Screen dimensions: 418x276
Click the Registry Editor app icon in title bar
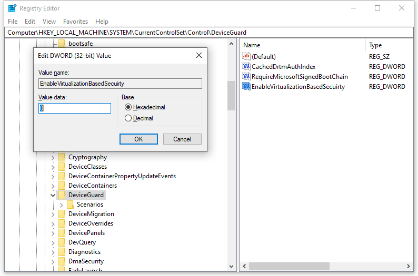12,8
